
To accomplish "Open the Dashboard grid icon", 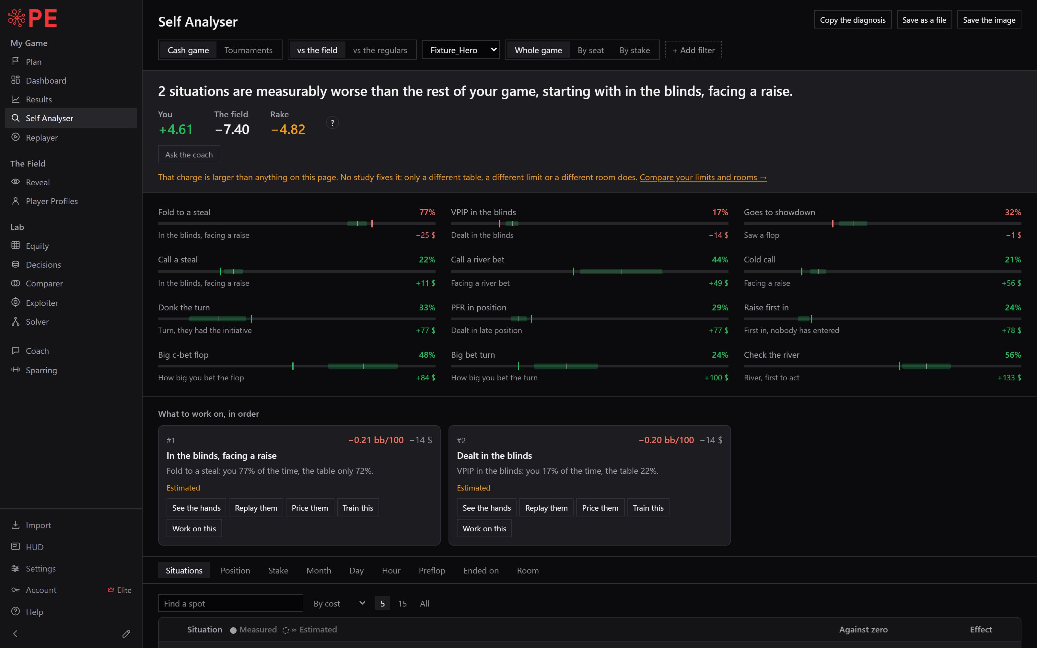I will 16,80.
